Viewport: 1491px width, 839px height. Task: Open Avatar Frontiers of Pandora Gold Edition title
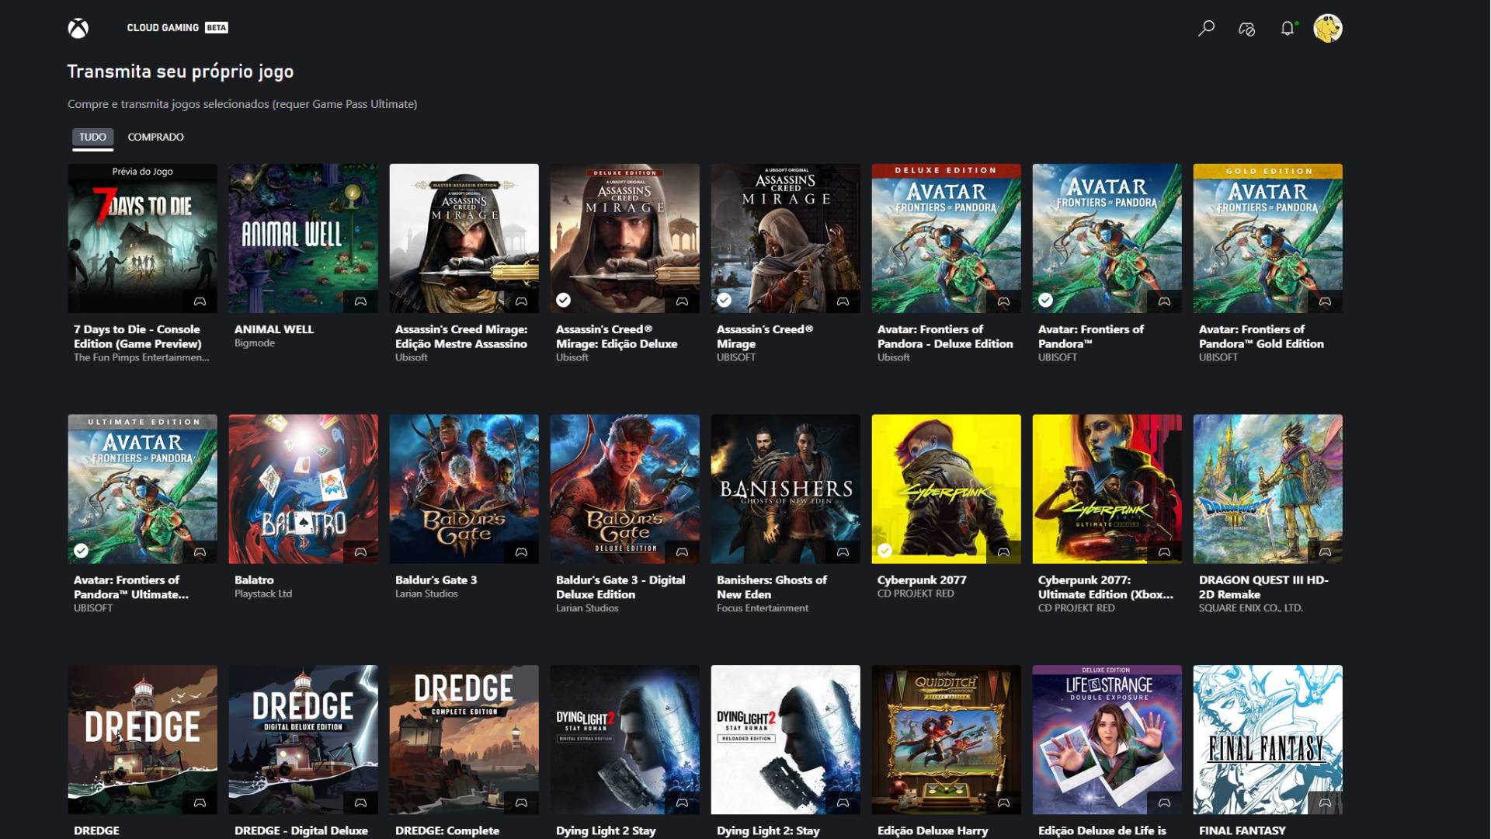point(1261,337)
